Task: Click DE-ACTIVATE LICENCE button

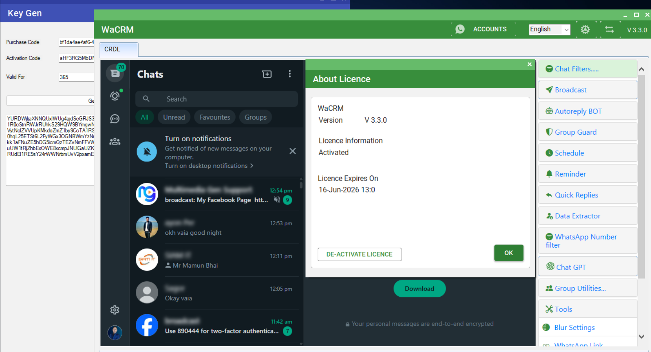Action: (x=359, y=254)
